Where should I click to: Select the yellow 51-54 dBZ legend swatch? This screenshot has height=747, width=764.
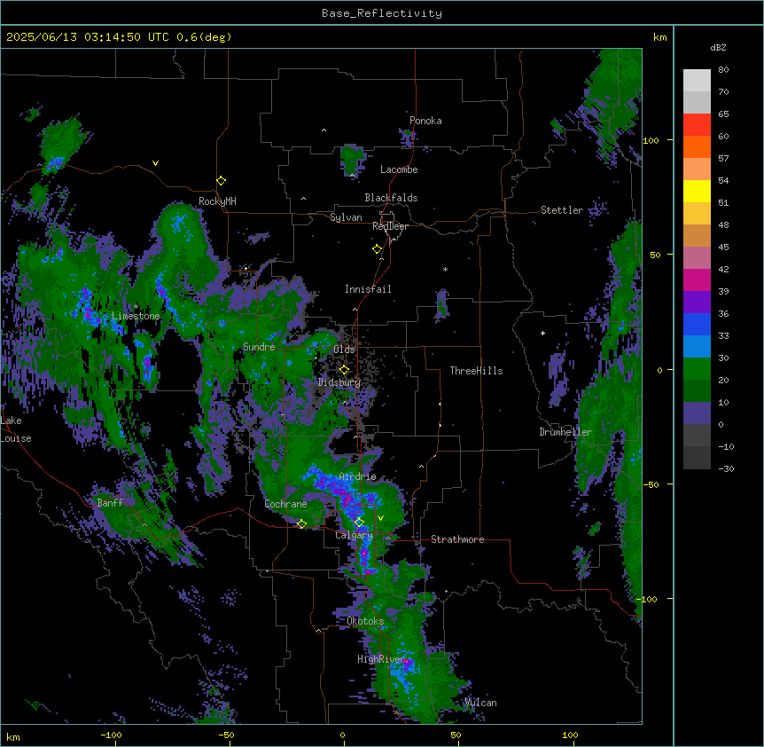(697, 192)
